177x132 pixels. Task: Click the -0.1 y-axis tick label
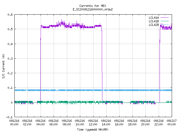tap(9, 117)
